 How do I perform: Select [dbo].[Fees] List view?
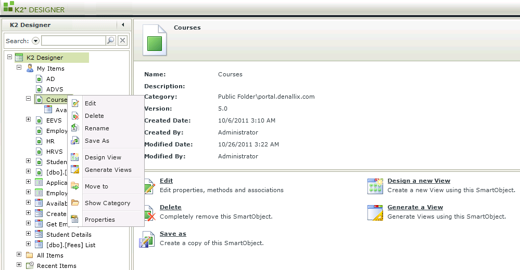coord(71,245)
